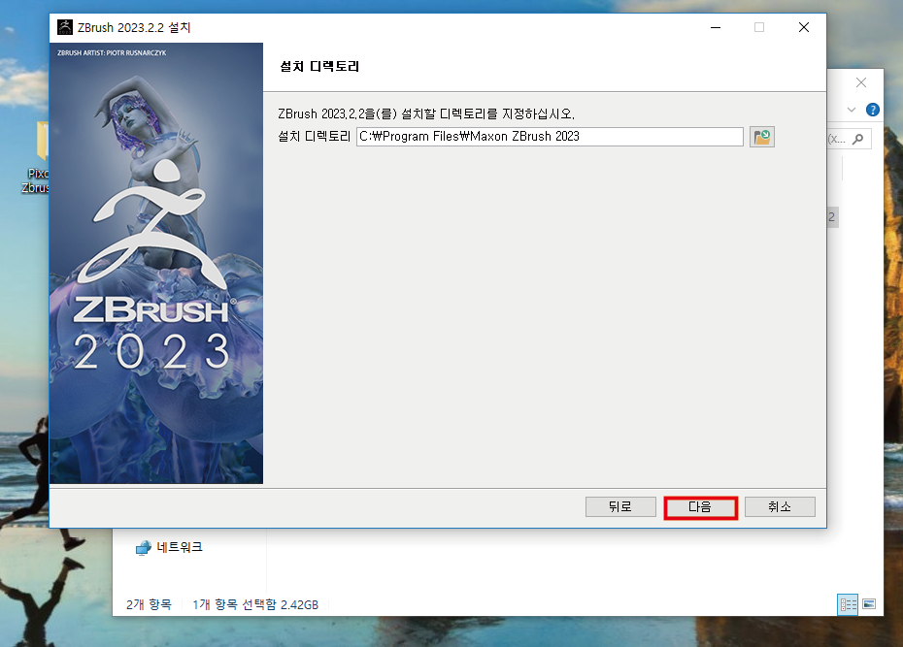The width and height of the screenshot is (903, 647).
Task: Switch Explorer to large thumbnails view icon
Action: pyautogui.click(x=870, y=604)
